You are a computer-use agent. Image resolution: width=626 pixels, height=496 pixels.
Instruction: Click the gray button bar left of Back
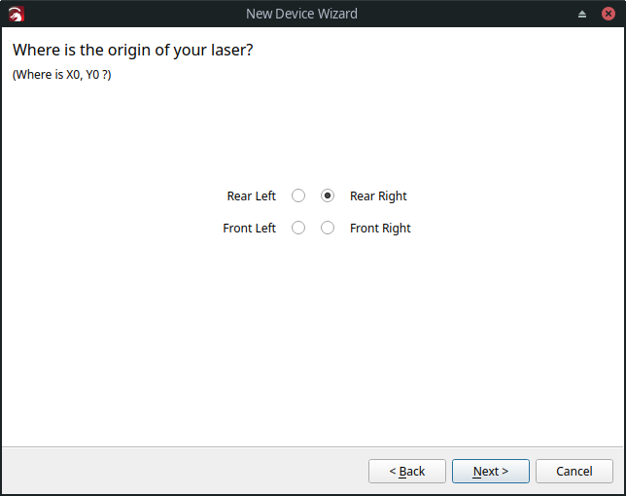tap(184, 472)
